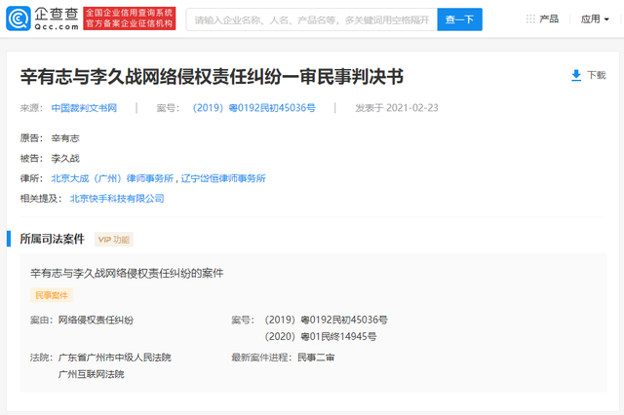Click 广州互联网法院 court name

(x=92, y=374)
